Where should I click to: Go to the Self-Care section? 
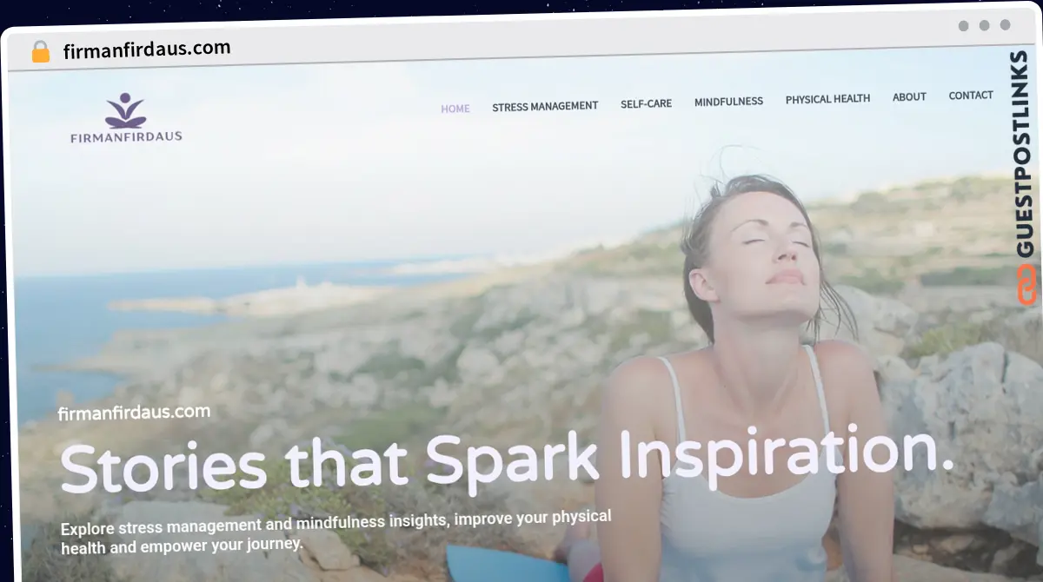(x=646, y=103)
